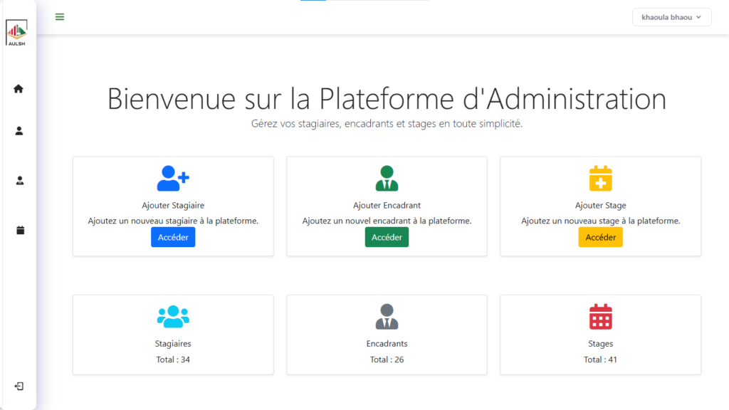Click the cyan group Stagiaires icon

click(173, 317)
